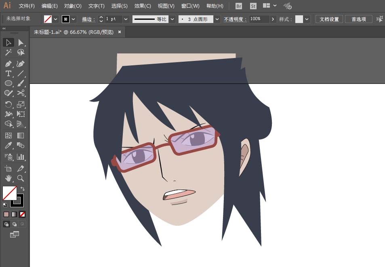
Task: Select the Perspective Grid tool
Action: tap(21, 124)
